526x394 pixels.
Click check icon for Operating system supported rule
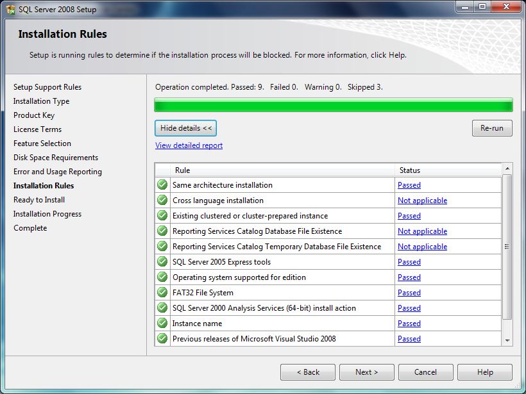pos(162,277)
